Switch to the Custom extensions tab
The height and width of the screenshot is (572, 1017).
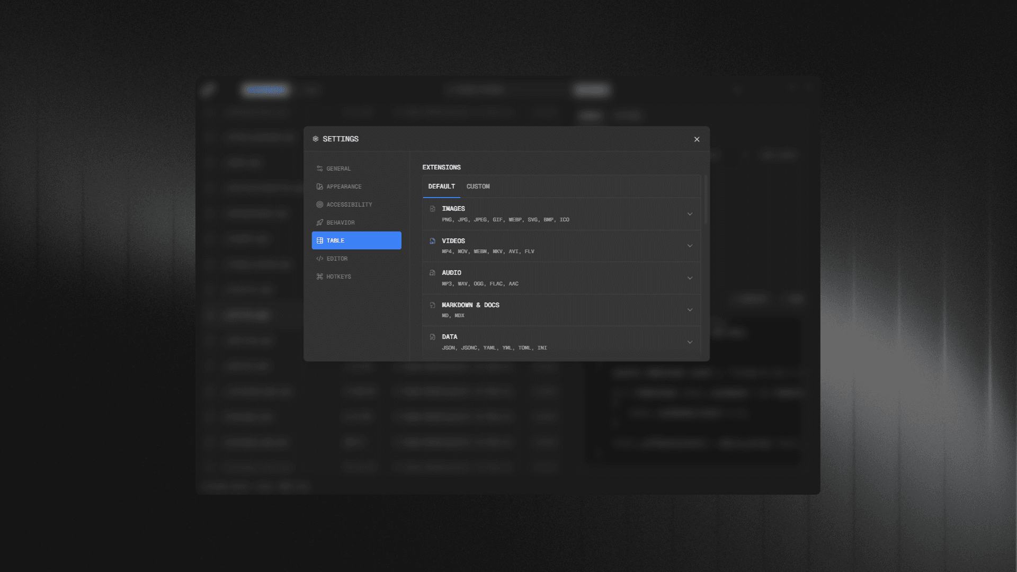pos(478,186)
